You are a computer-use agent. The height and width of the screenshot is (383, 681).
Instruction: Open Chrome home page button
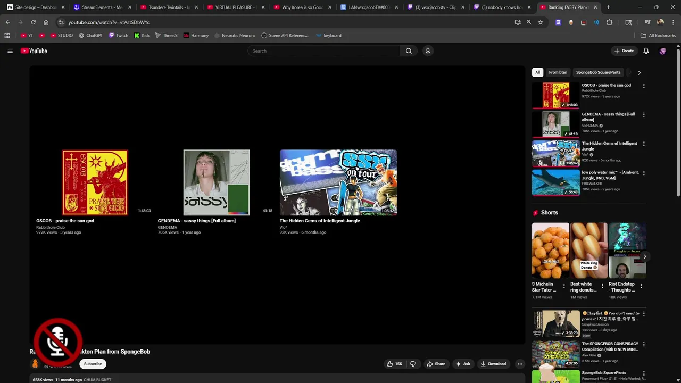click(x=46, y=22)
